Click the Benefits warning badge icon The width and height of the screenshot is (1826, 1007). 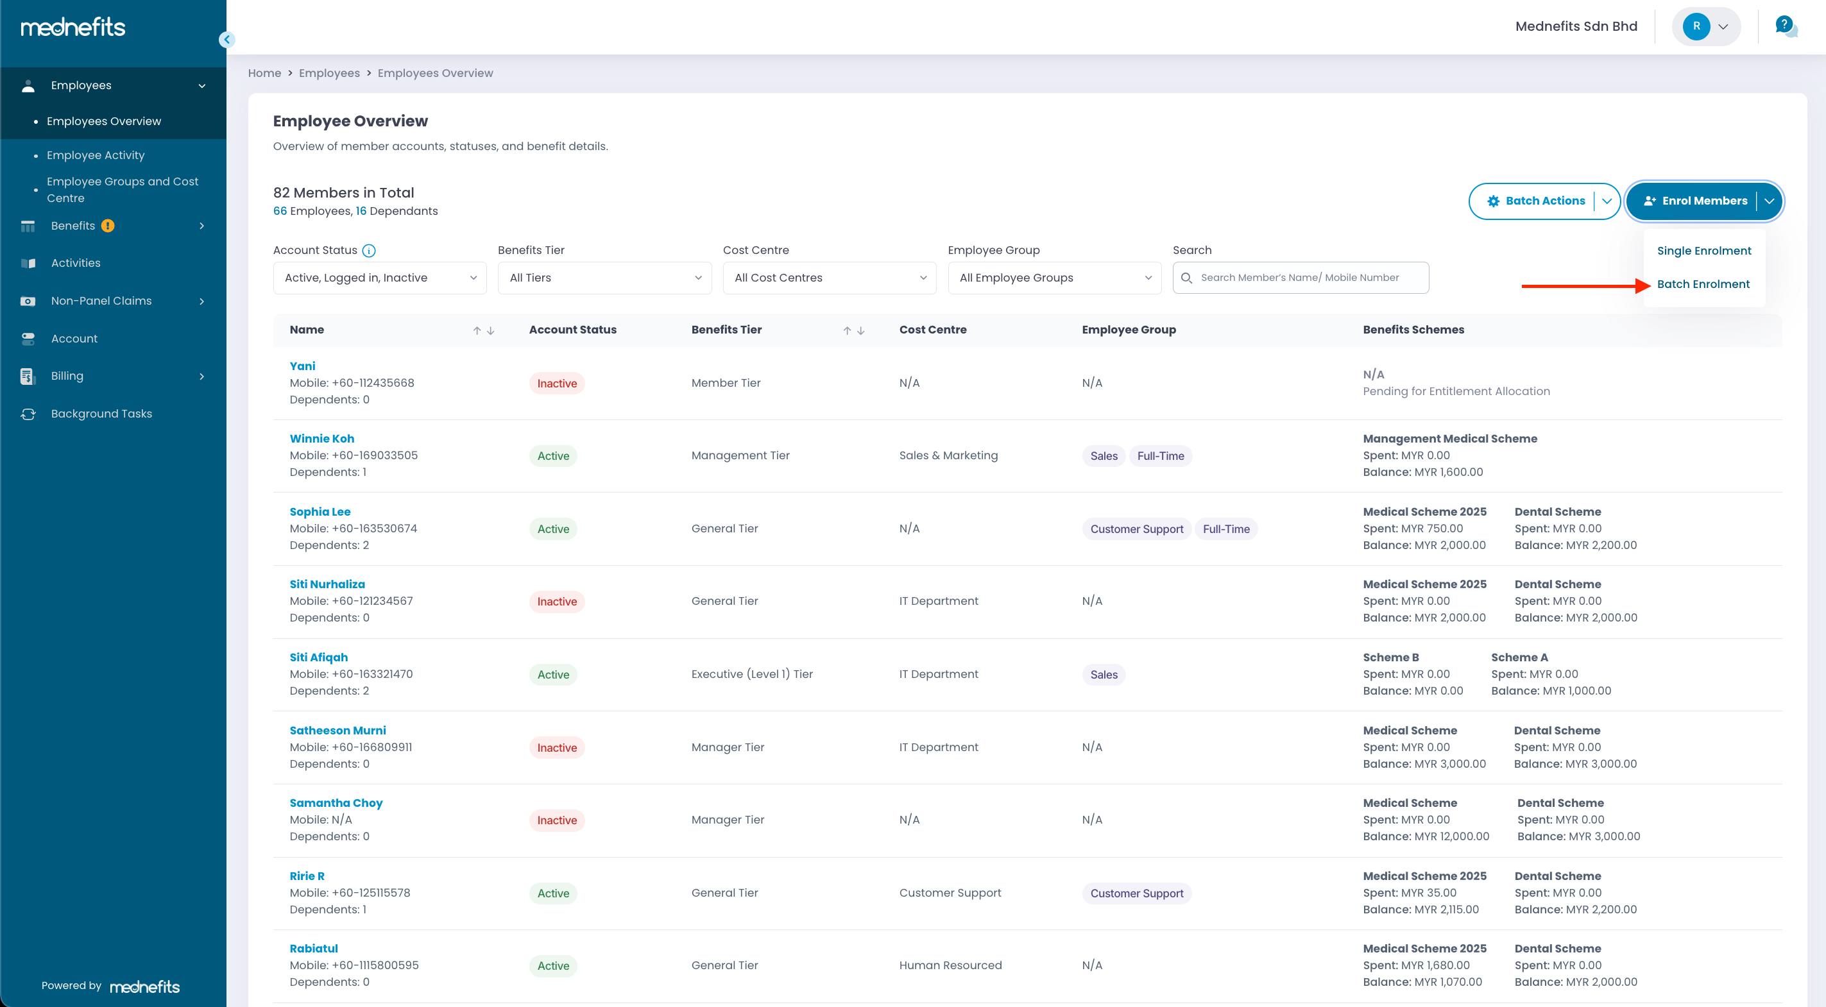coord(108,226)
